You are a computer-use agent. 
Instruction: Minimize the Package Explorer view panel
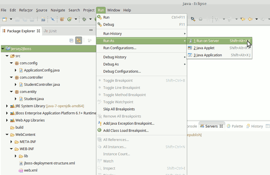(x=91, y=30)
